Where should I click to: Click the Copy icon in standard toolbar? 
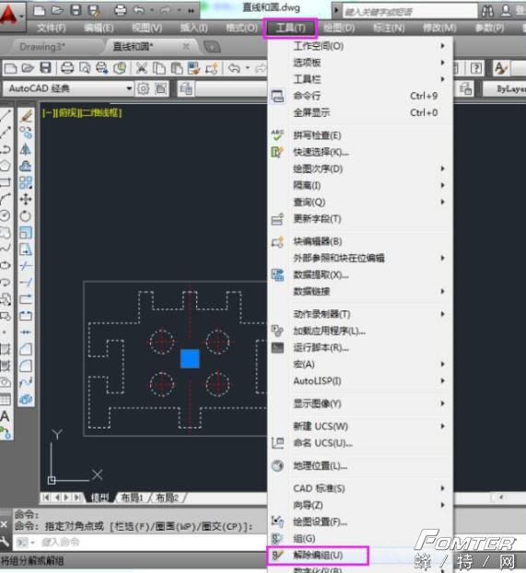tap(158, 68)
